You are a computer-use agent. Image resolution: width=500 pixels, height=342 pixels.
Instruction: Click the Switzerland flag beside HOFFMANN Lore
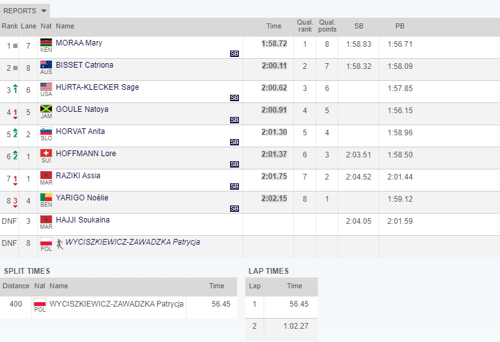pos(46,153)
